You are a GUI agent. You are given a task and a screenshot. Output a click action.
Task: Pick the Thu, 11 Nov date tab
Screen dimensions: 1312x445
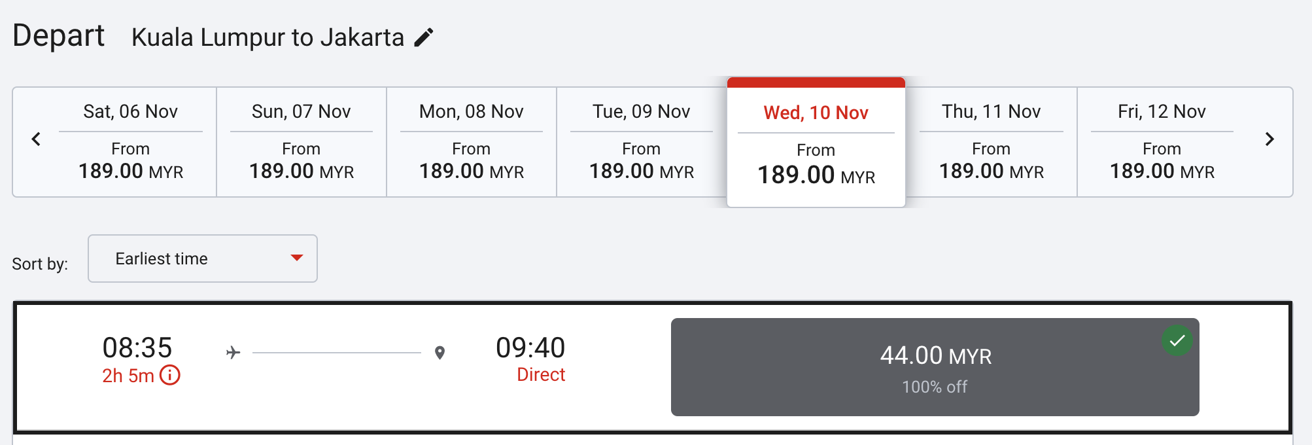pyautogui.click(x=992, y=142)
